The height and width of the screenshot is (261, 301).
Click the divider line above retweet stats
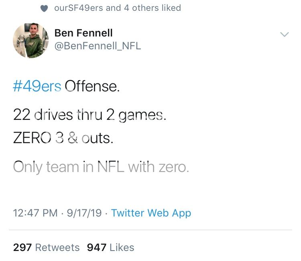click(x=150, y=230)
